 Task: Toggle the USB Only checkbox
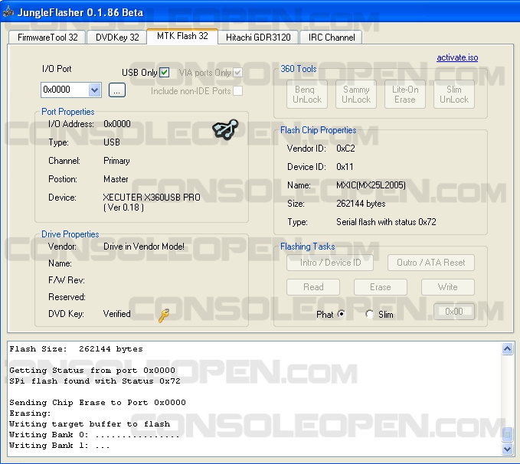tap(165, 72)
